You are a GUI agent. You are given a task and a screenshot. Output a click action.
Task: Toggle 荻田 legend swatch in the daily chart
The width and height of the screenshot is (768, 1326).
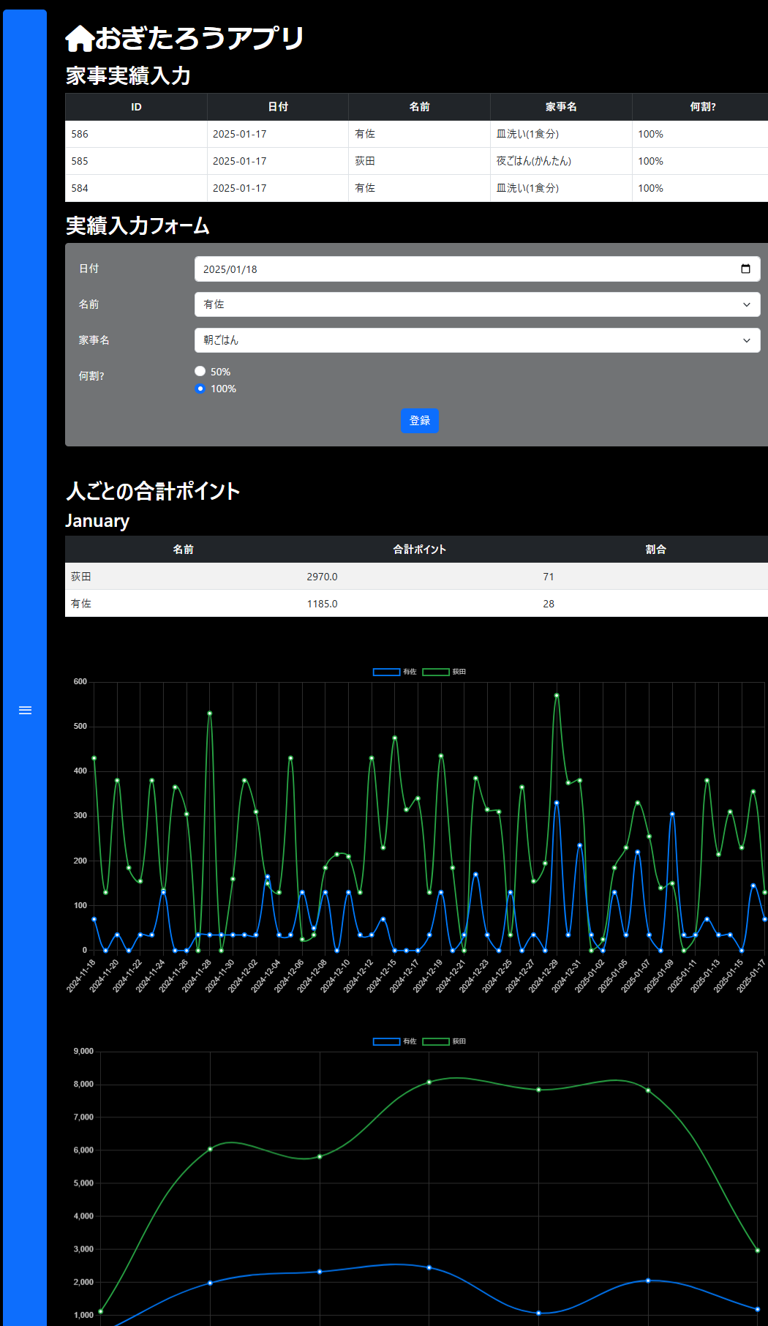point(436,672)
